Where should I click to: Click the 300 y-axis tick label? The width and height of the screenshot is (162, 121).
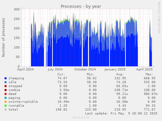tap(17, 9)
